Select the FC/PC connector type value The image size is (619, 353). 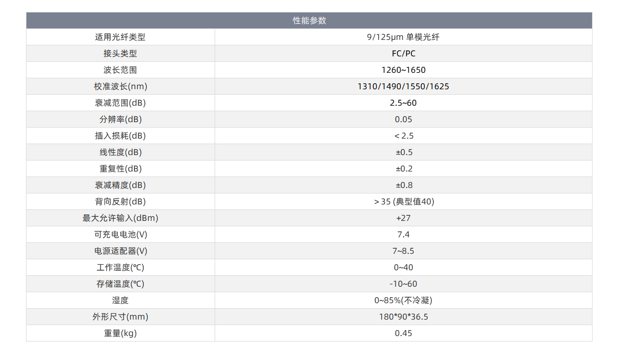[403, 53]
